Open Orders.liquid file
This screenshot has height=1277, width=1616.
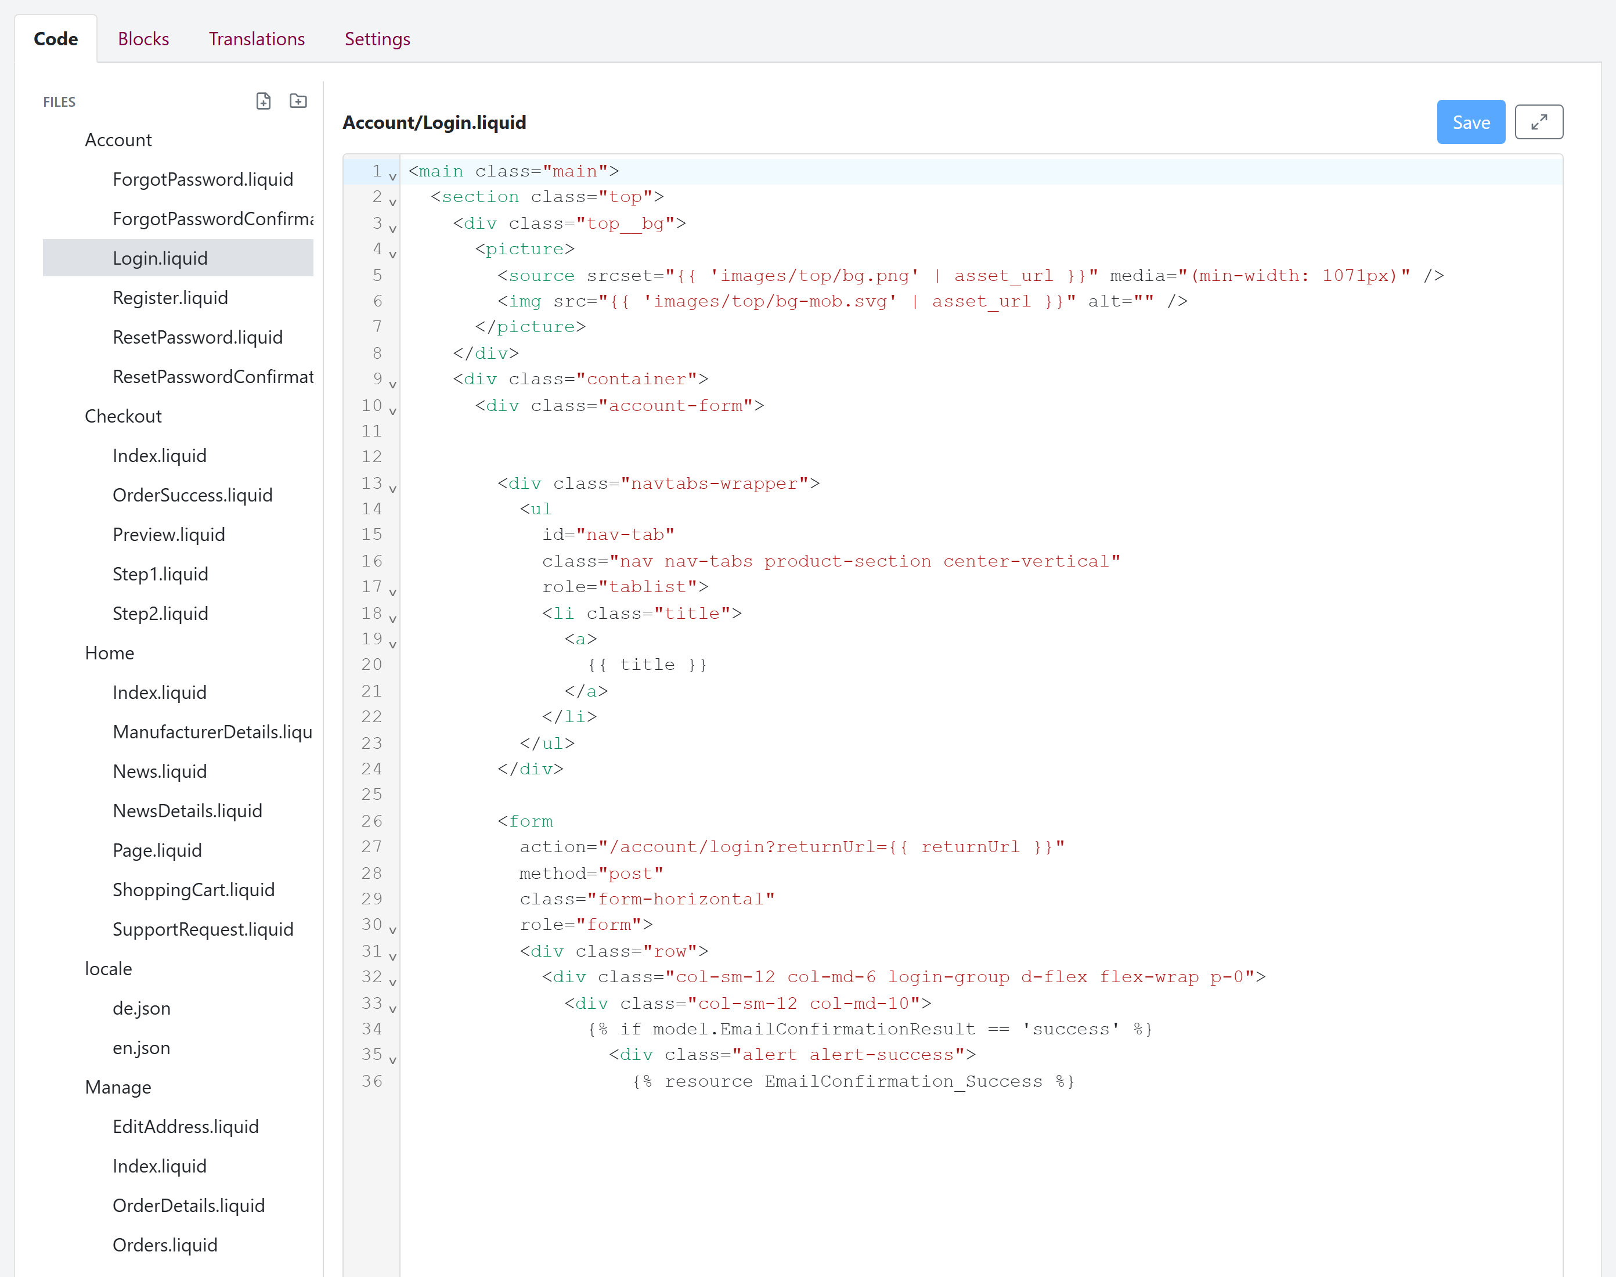point(164,1246)
